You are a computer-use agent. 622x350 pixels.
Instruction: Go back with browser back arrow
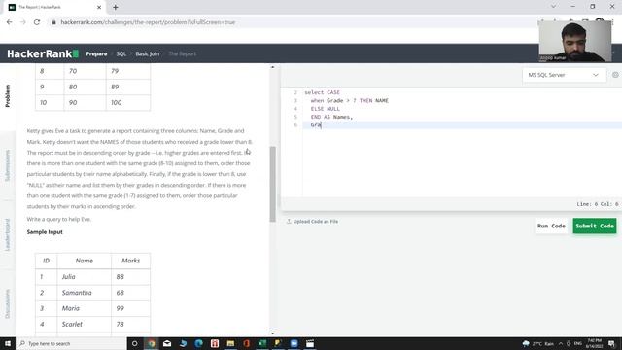10,22
